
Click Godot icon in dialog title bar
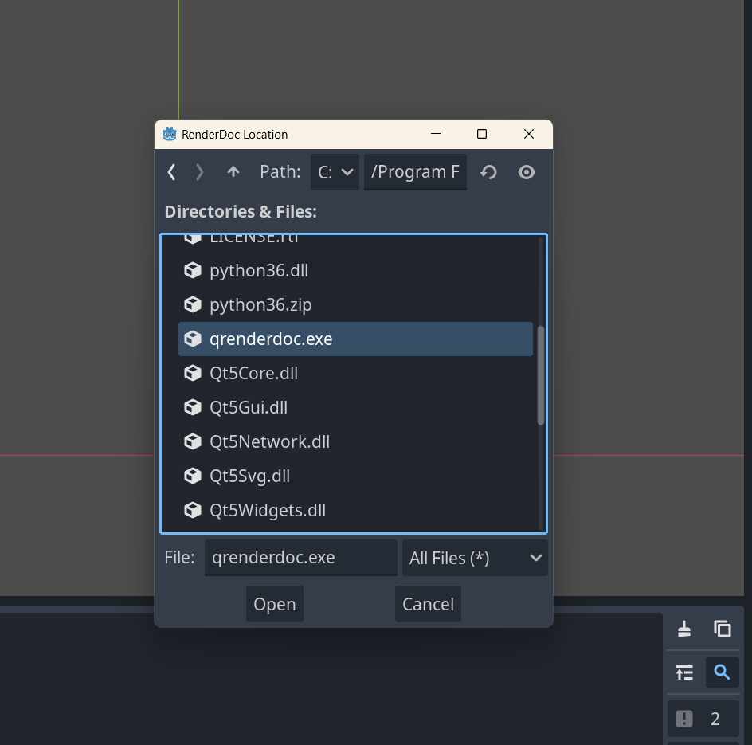[x=170, y=134]
